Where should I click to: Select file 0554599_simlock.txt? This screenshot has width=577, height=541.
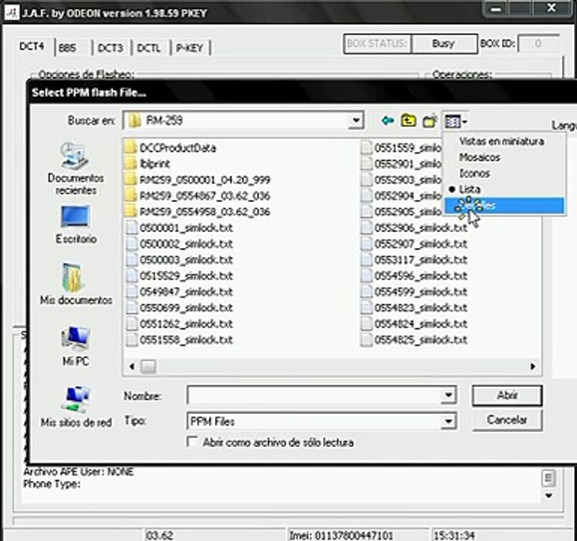pyautogui.click(x=414, y=292)
